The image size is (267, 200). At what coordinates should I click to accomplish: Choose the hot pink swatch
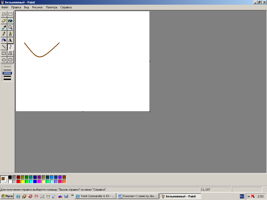[x=60, y=182]
